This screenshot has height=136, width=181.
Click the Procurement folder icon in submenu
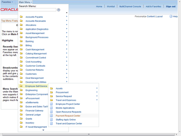(51, 92)
